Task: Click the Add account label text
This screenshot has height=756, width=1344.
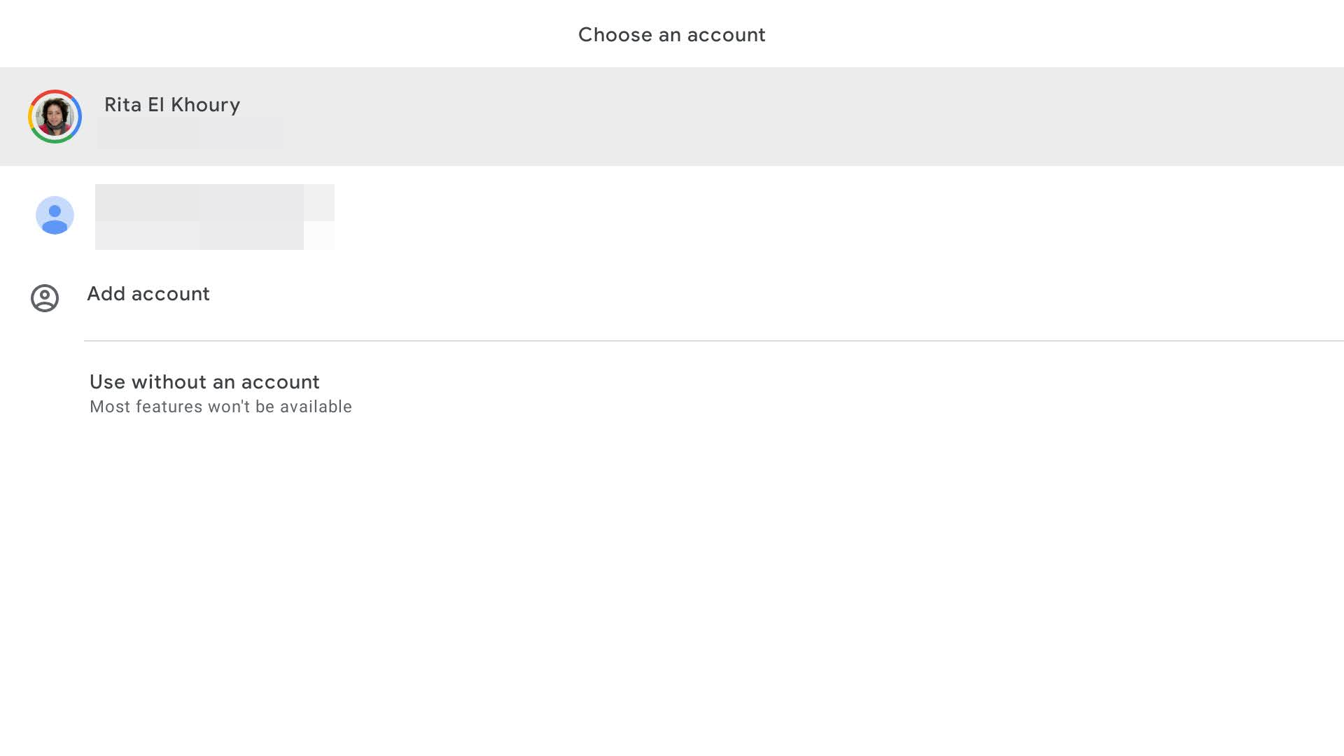Action: 148,295
